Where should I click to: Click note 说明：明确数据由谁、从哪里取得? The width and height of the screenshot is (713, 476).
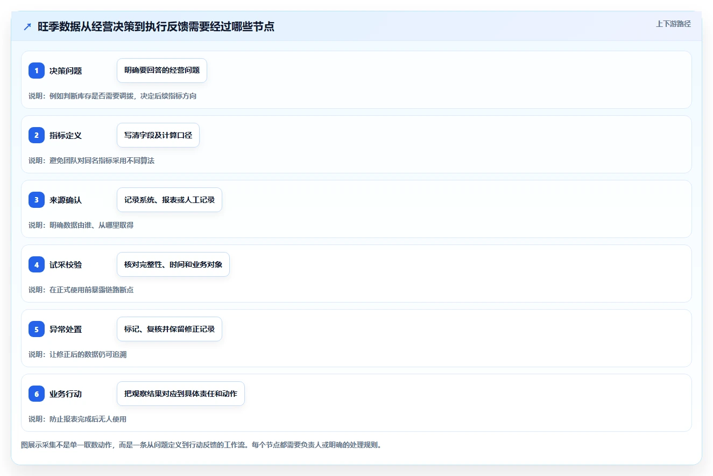[x=81, y=225]
